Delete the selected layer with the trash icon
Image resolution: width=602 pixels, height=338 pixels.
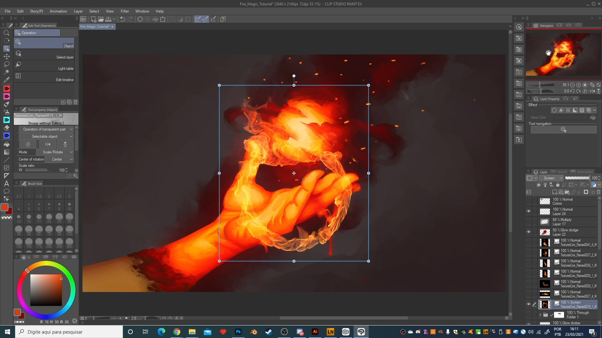(599, 192)
